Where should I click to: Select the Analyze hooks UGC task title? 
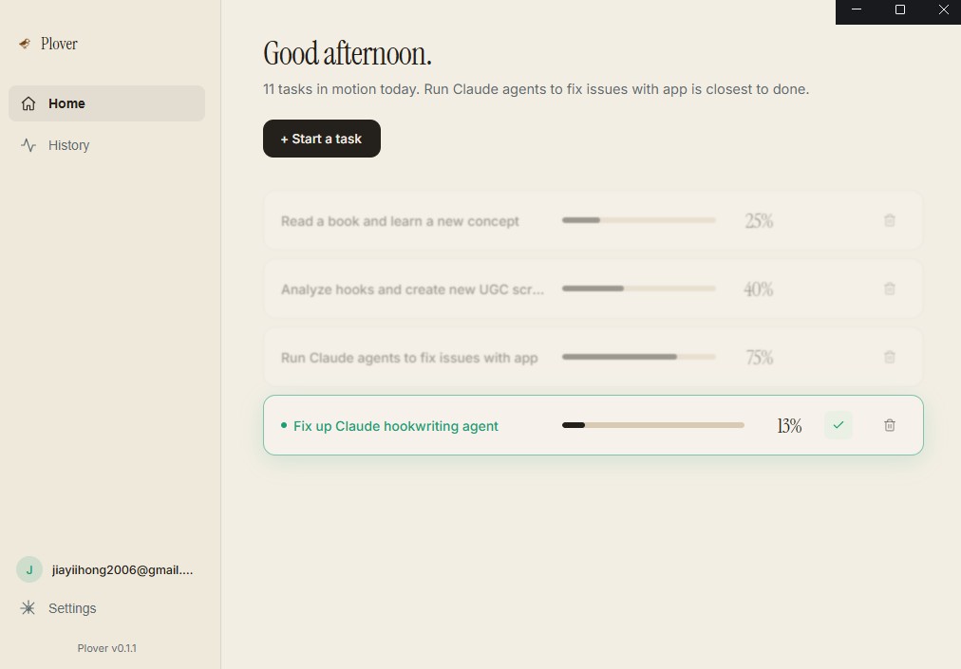[412, 289]
